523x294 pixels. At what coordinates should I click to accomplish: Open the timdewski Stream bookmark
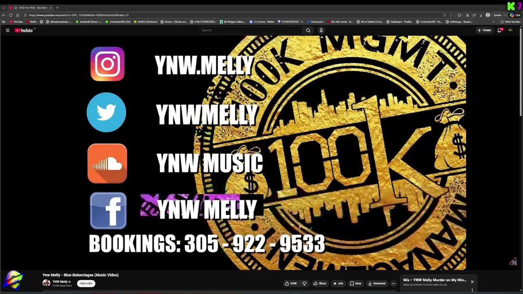click(88, 22)
